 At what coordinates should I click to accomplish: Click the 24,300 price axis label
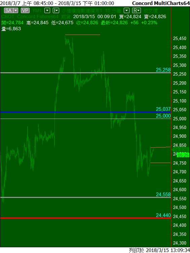click(x=180, y=243)
